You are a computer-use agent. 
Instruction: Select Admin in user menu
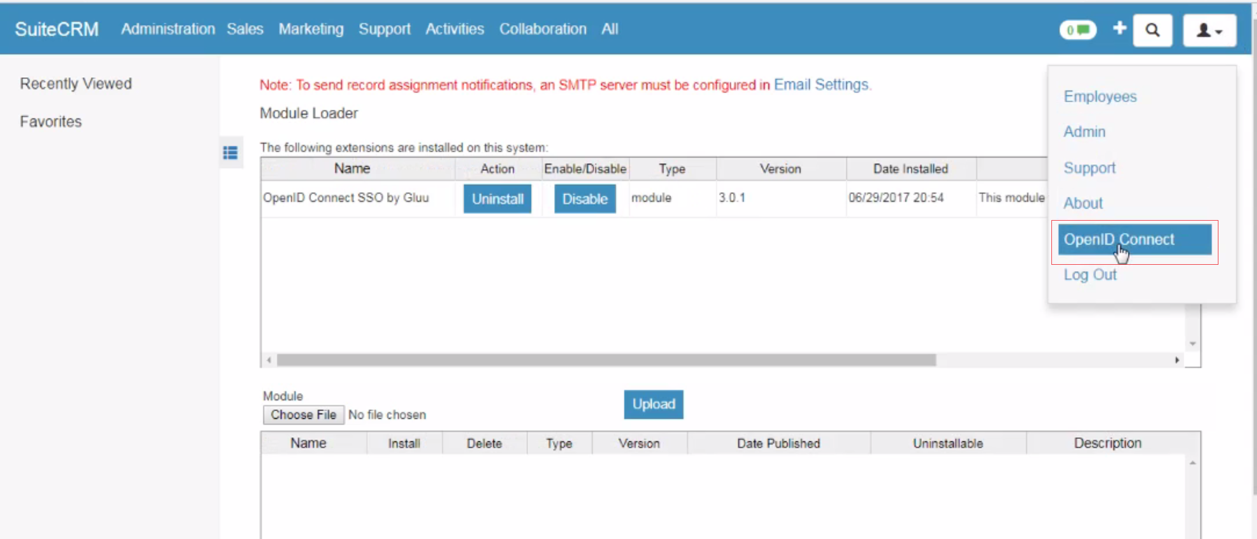click(1085, 132)
